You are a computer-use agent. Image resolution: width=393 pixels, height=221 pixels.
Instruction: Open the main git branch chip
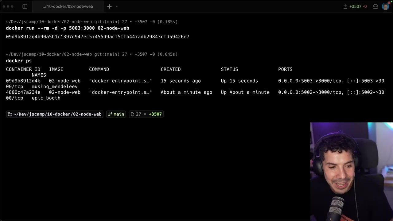tap(116, 114)
